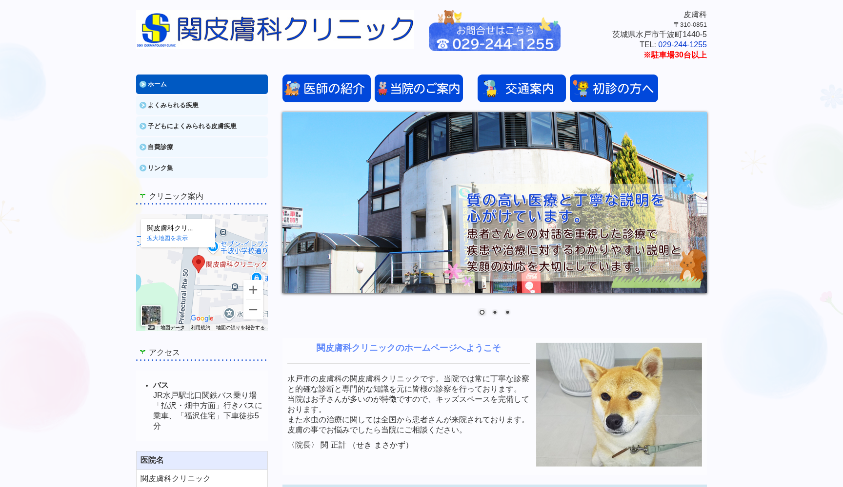The height and width of the screenshot is (487, 843).
Task: Zoom in using the map plus control
Action: pos(253,290)
